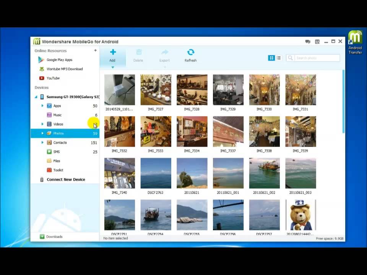367x275 pixels.
Task: Click the Connect New Device phone icon
Action: (x=42, y=180)
